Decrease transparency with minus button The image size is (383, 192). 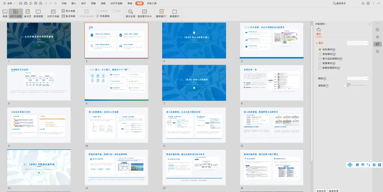coord(345,86)
